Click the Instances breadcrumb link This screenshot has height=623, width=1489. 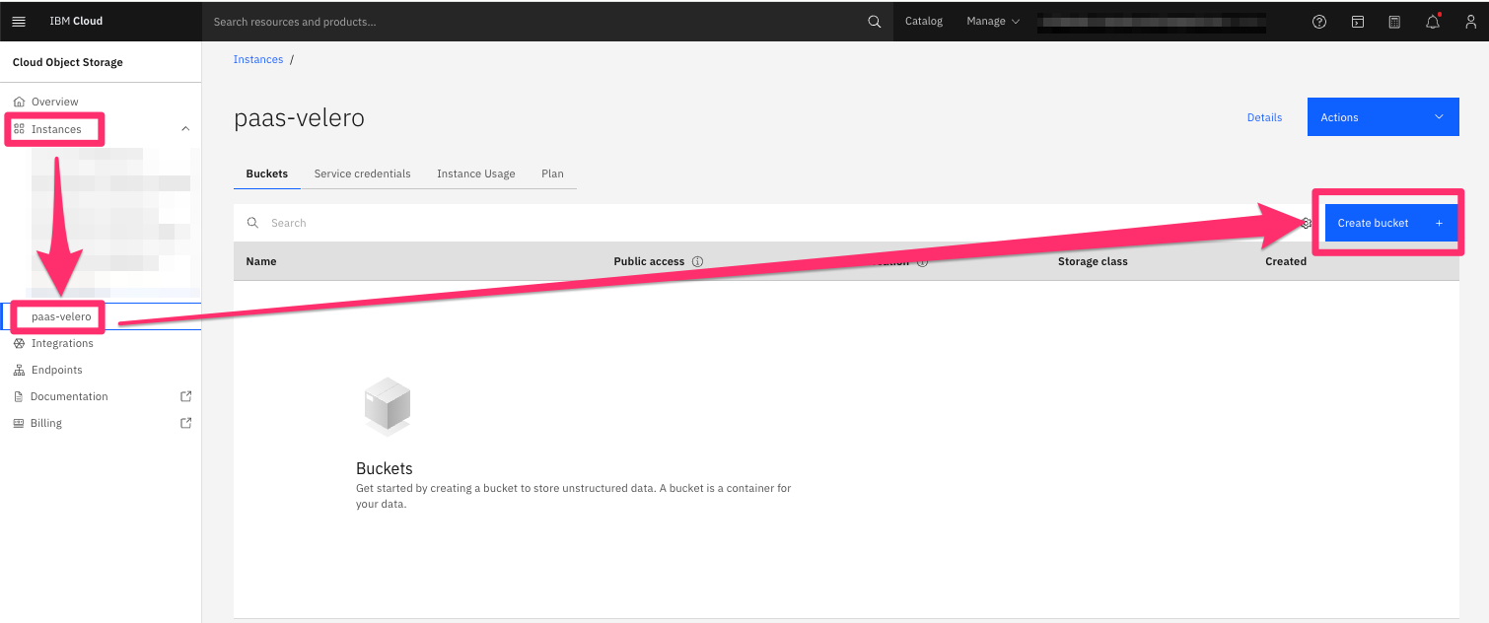click(258, 59)
